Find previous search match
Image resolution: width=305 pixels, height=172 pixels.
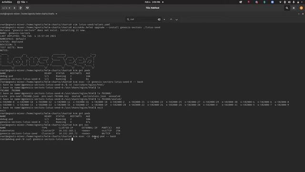pos(171,20)
